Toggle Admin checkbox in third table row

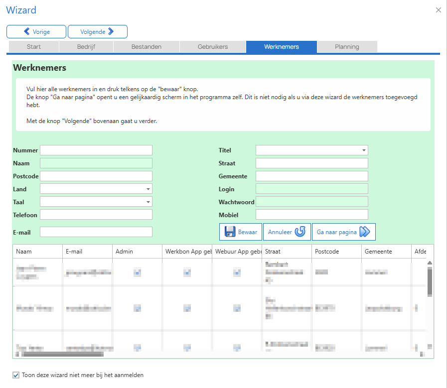click(138, 348)
